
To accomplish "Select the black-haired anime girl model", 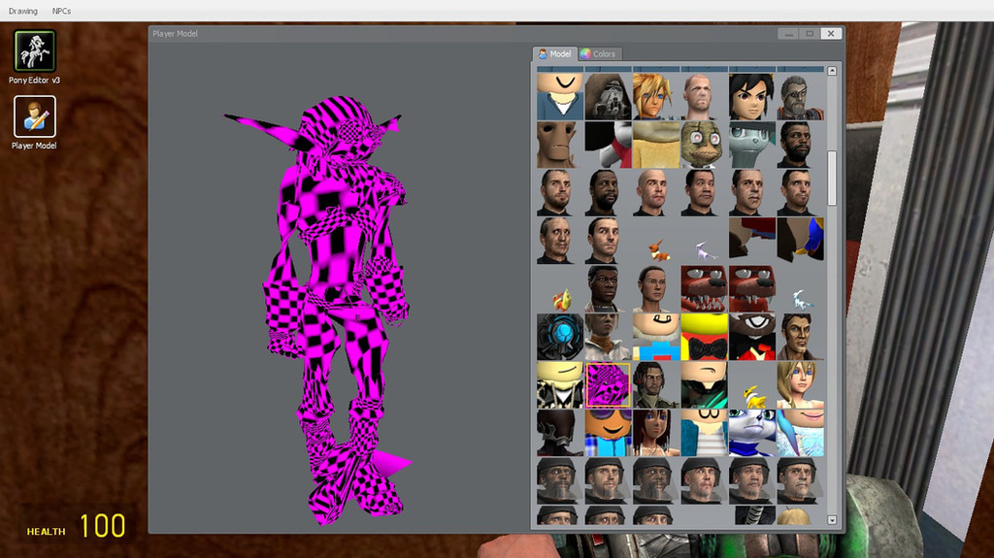I will click(x=752, y=96).
